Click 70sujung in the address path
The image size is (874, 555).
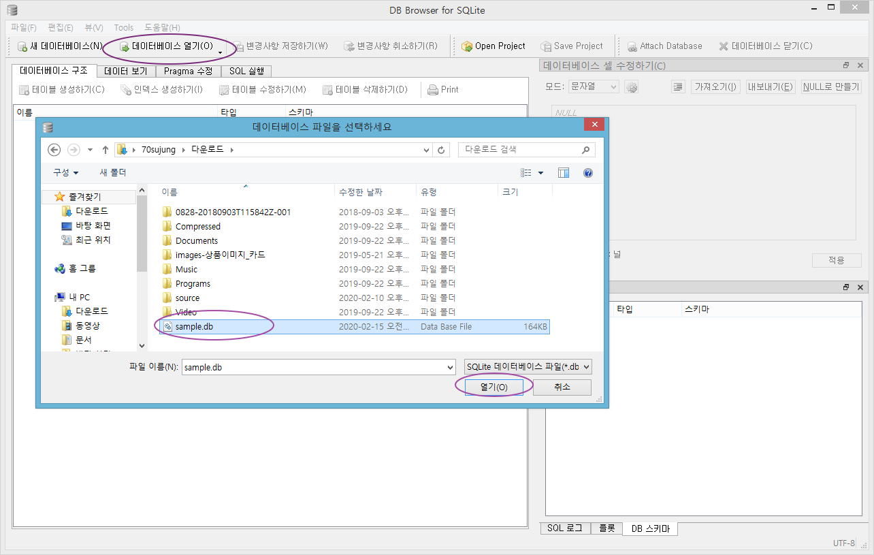(x=159, y=150)
